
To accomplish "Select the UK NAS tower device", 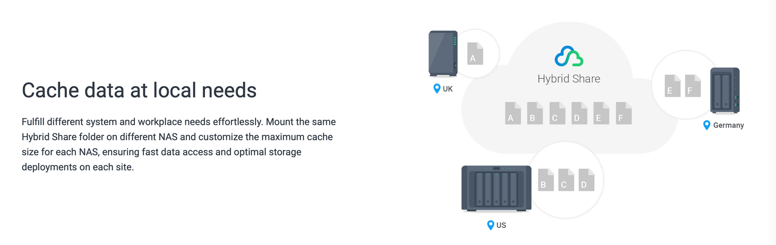I will point(443,53).
